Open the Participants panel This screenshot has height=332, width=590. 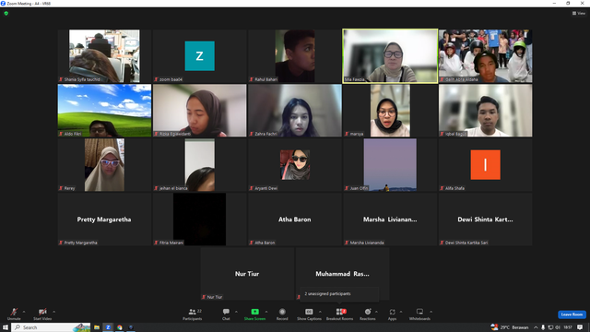point(193,314)
